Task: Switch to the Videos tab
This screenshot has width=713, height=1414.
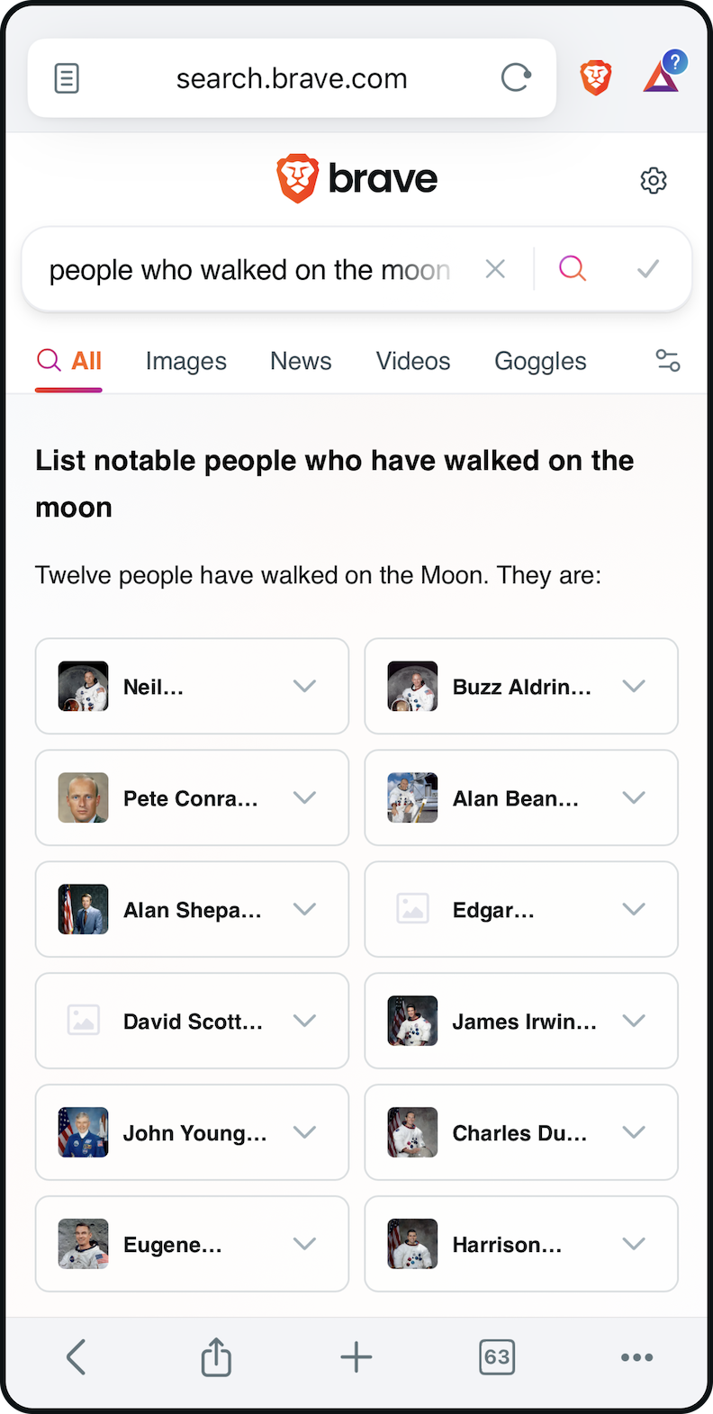Action: [413, 362]
